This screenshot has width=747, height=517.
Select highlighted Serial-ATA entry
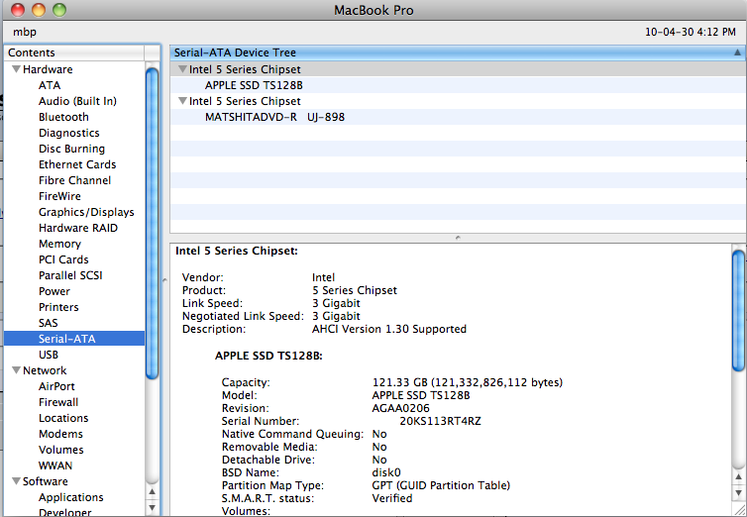pos(74,339)
